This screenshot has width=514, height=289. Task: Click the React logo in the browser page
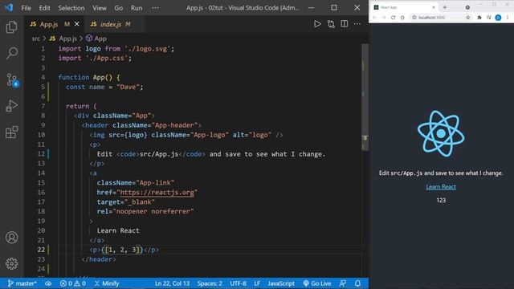click(441, 133)
